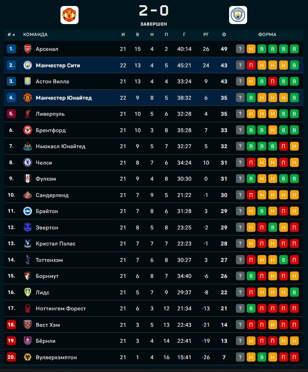The height and width of the screenshot is (372, 308).
Task: Click the Manchester City crest in match header
Action: 238,15
